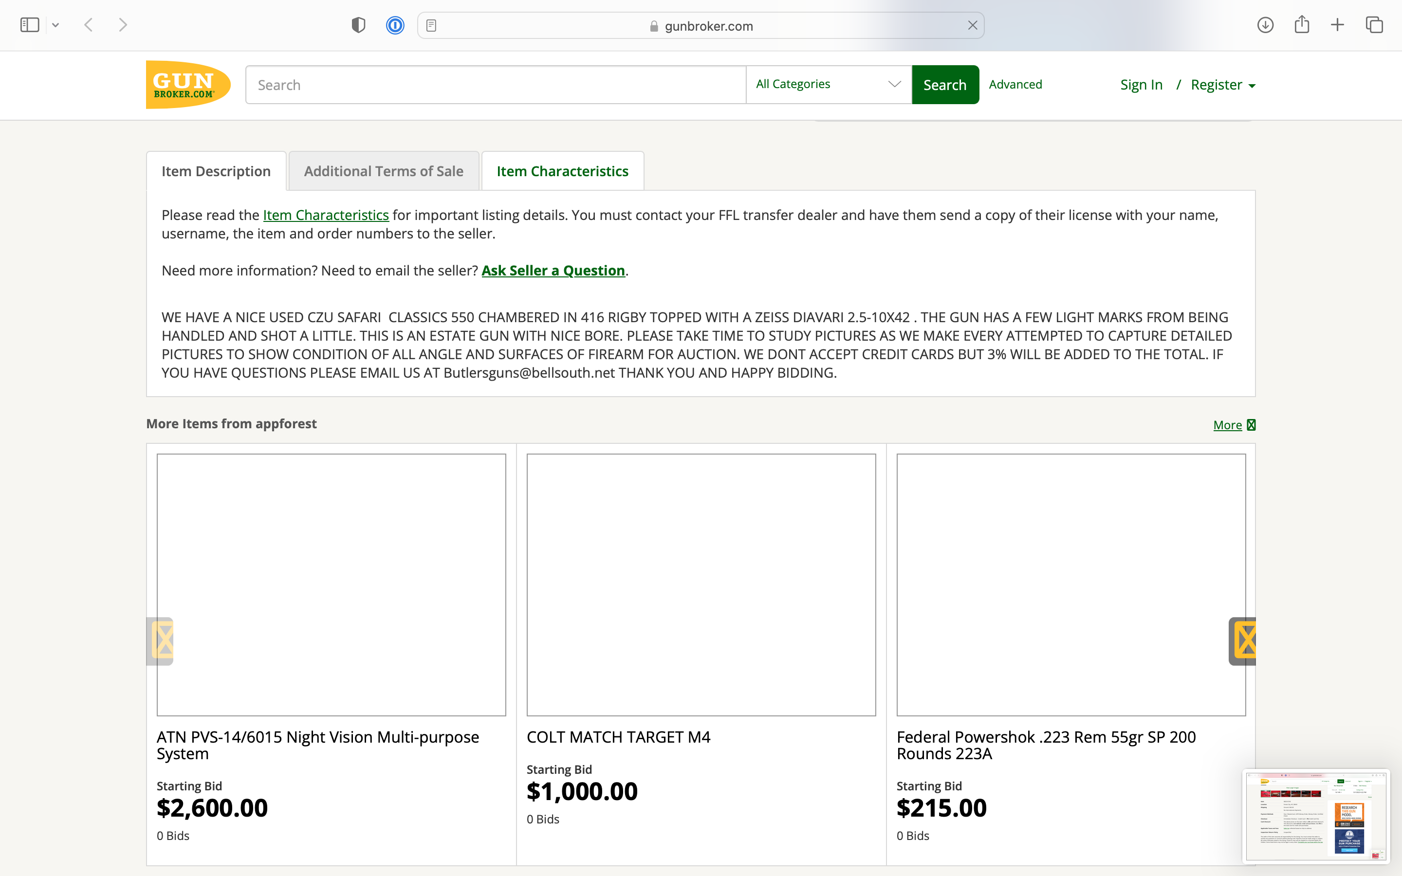Viewport: 1402px width, 876px height.
Task: Click the $215.00 starting bid price
Action: [x=941, y=808]
